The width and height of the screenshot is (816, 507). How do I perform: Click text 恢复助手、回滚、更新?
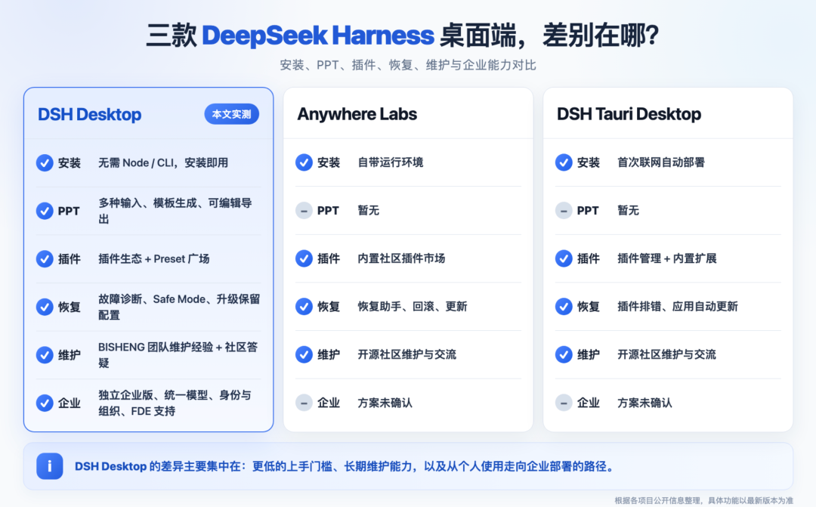tap(413, 306)
